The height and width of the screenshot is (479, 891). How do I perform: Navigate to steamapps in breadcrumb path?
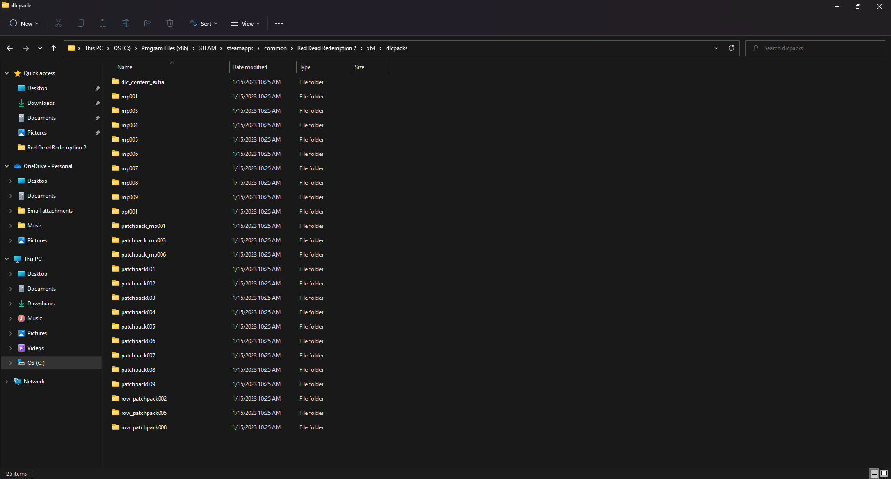[x=240, y=48]
